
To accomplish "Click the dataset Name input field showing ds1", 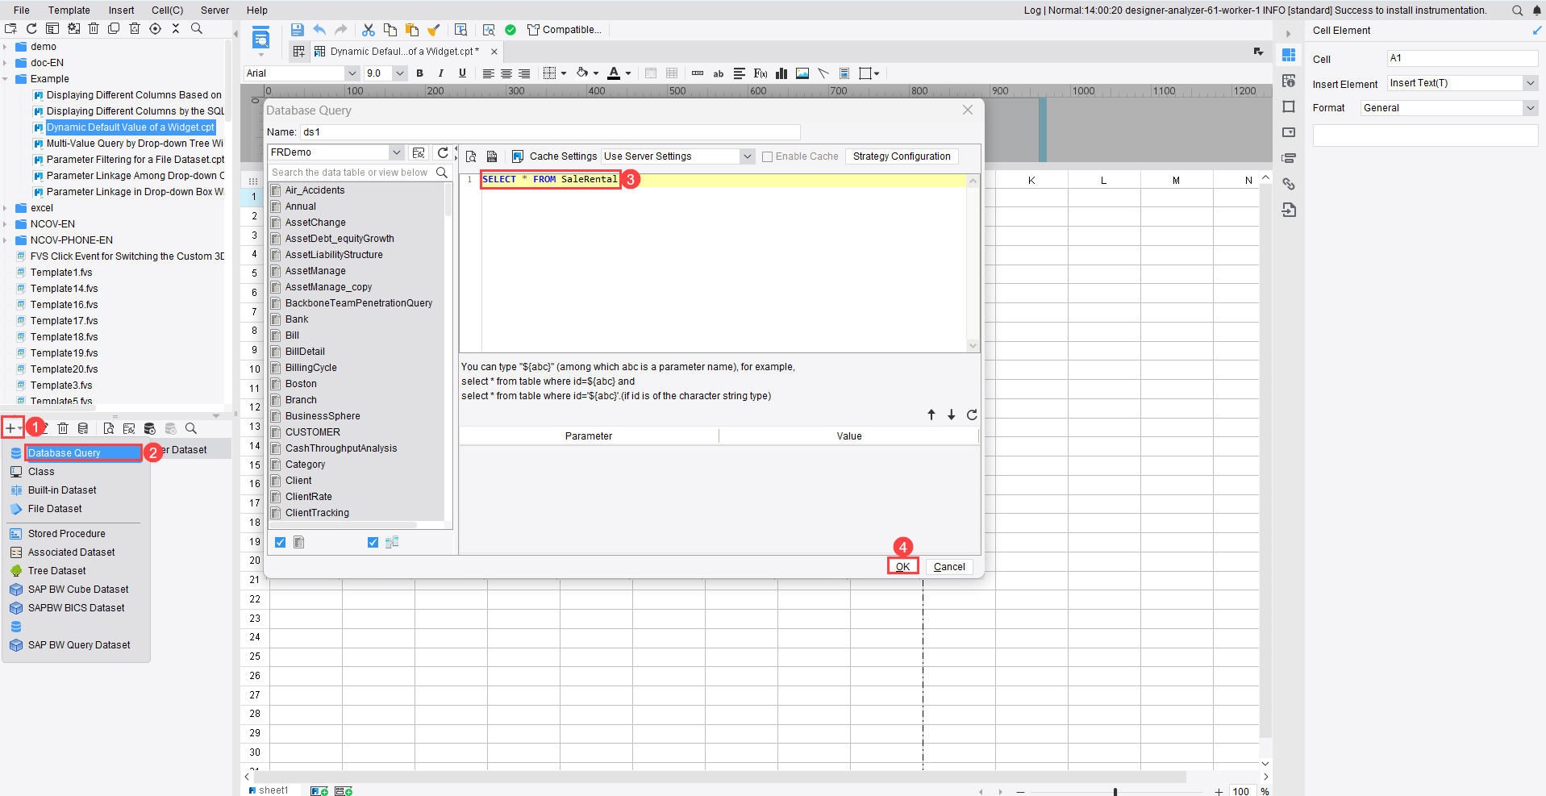I will click(550, 132).
